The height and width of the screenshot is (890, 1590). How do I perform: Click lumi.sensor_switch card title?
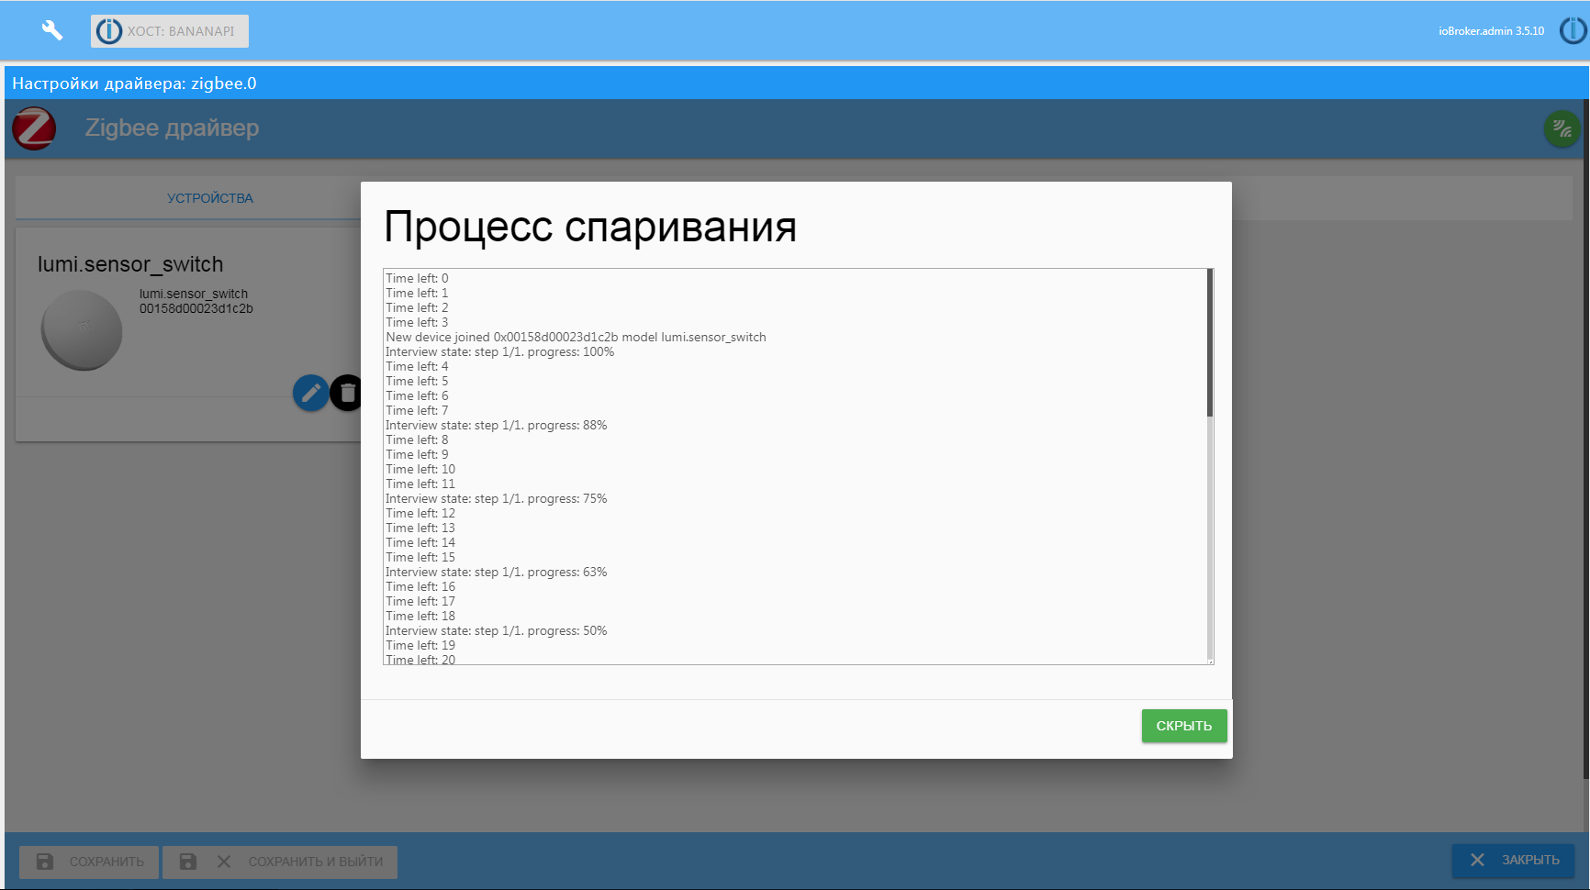[x=130, y=264]
